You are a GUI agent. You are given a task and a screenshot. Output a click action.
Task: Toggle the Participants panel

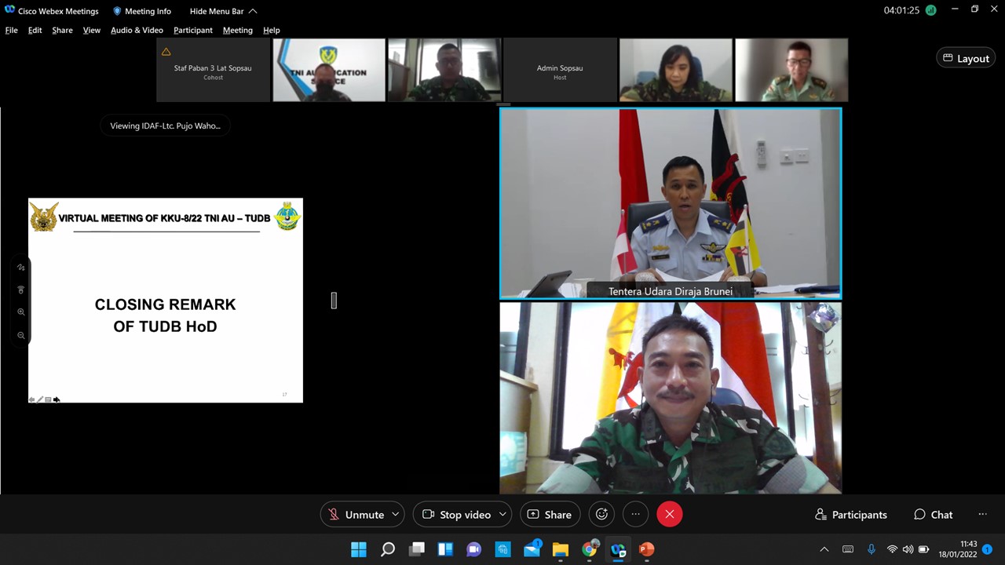click(851, 515)
